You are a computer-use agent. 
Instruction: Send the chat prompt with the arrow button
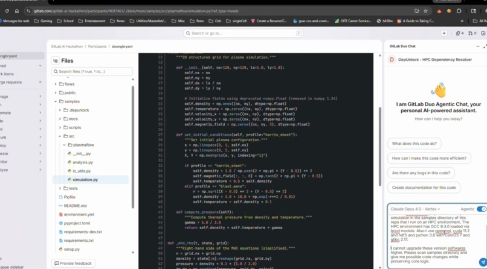482,262
